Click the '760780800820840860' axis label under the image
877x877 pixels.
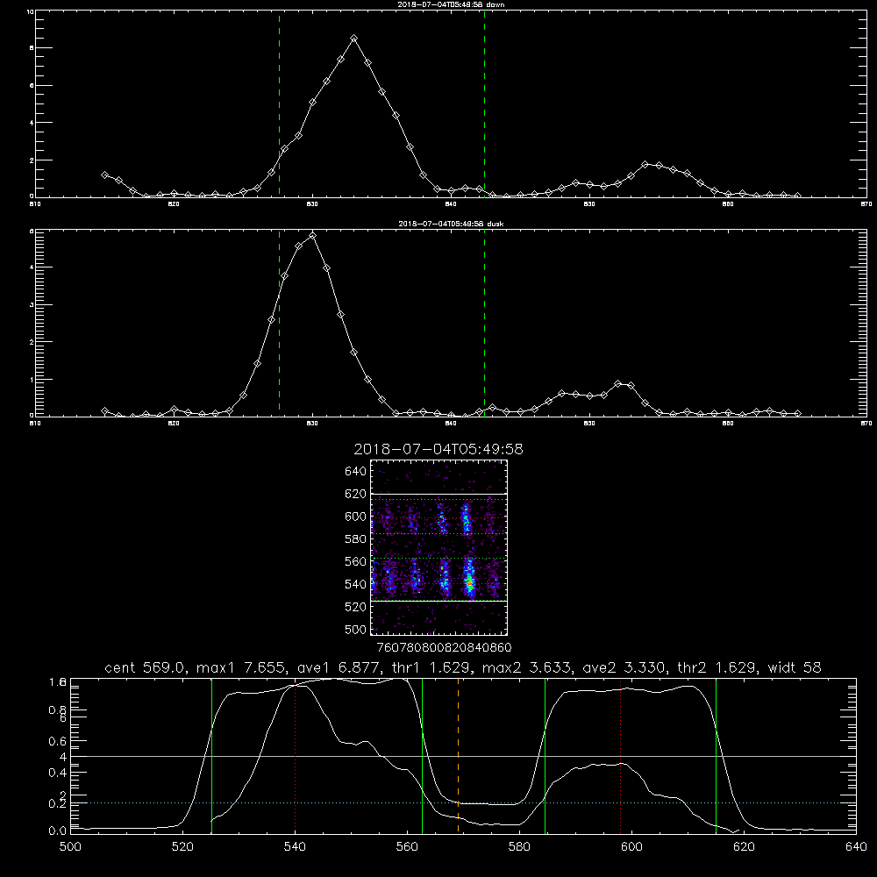pos(444,647)
